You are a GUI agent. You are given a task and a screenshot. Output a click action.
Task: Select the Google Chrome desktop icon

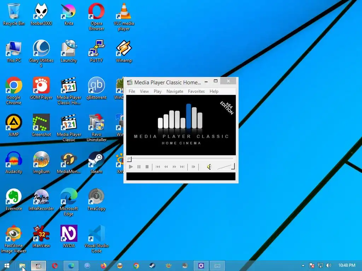pos(14,91)
